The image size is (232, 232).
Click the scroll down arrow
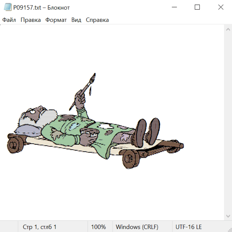point(228,216)
